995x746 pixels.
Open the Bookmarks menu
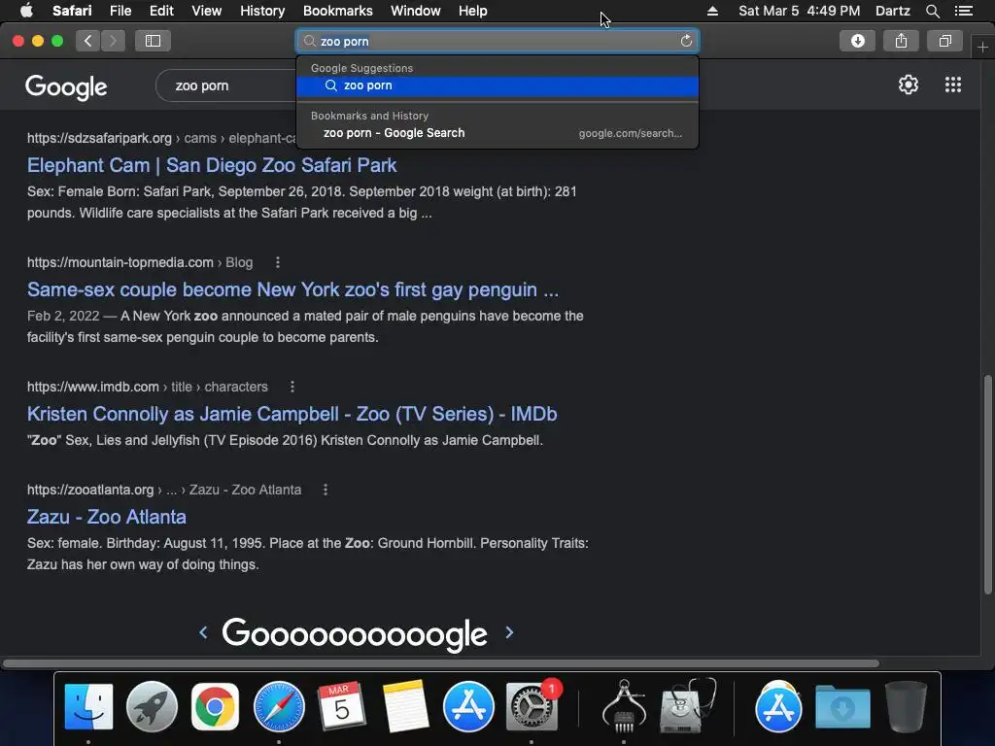(337, 11)
